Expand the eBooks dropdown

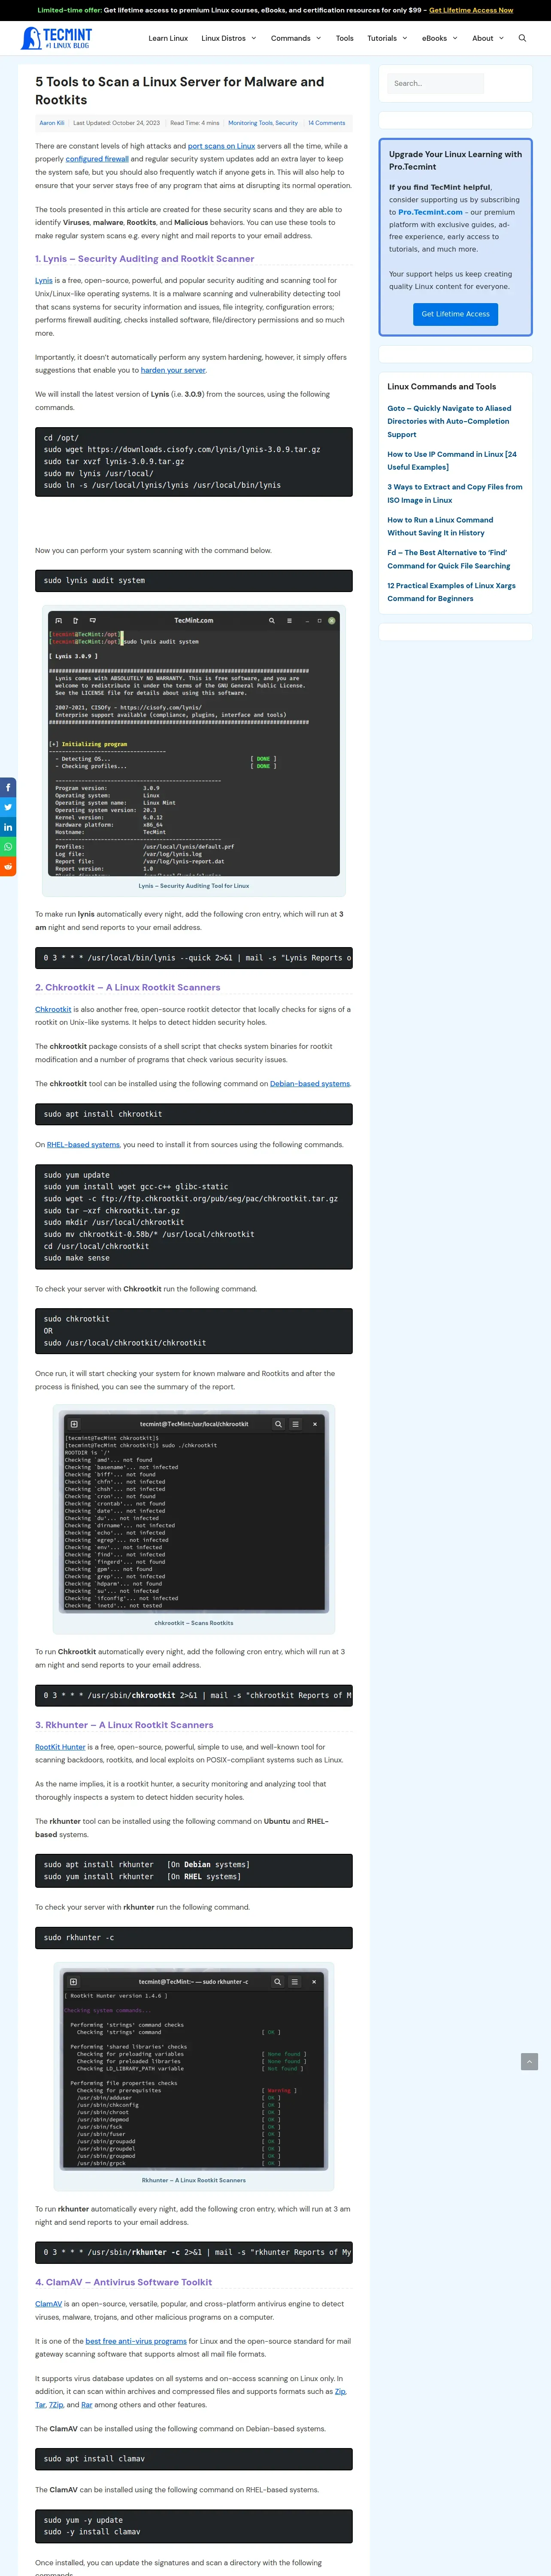point(439,38)
